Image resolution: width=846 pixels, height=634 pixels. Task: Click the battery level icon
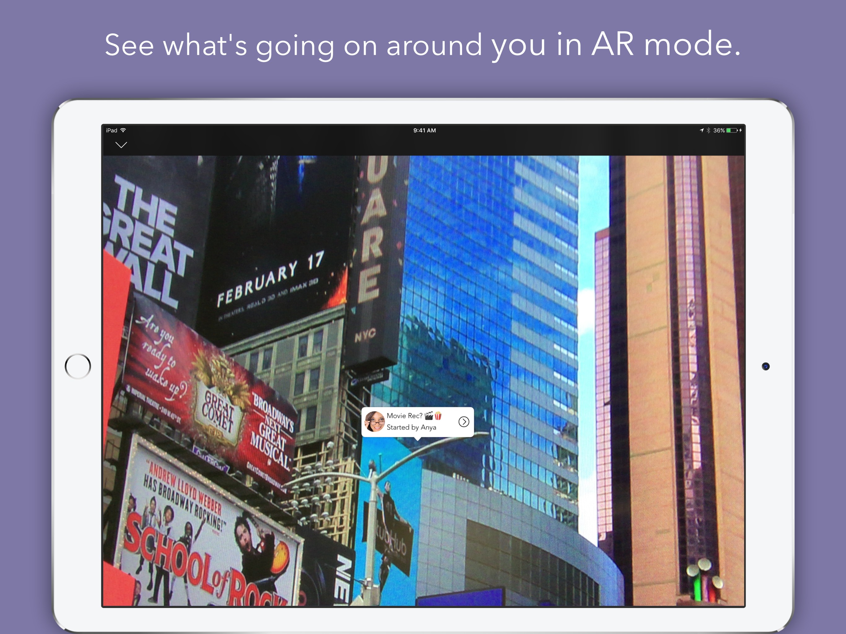click(x=732, y=130)
